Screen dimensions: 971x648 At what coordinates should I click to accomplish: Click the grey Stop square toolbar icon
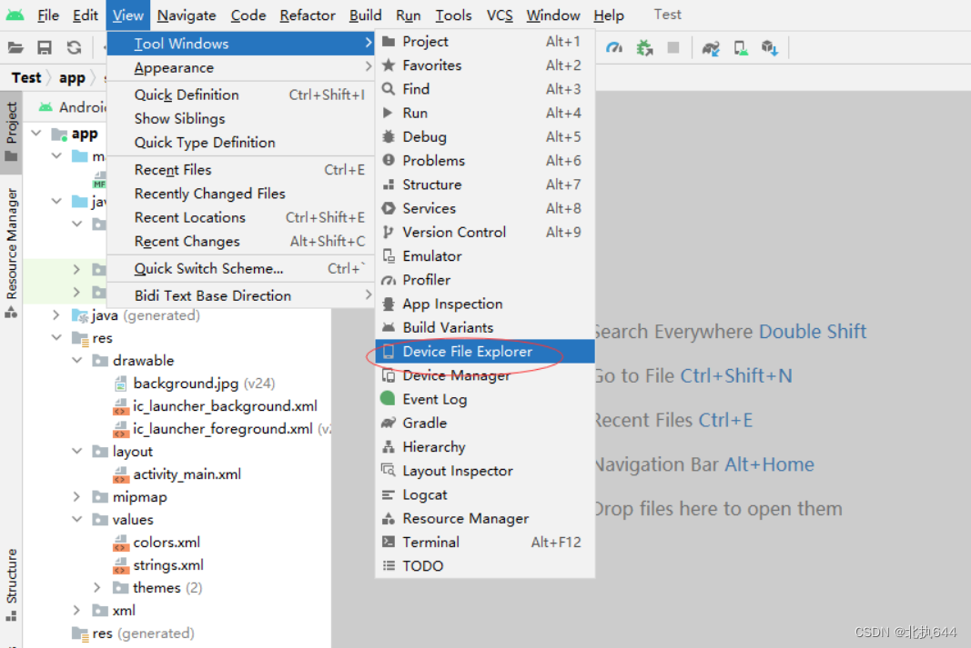673,47
